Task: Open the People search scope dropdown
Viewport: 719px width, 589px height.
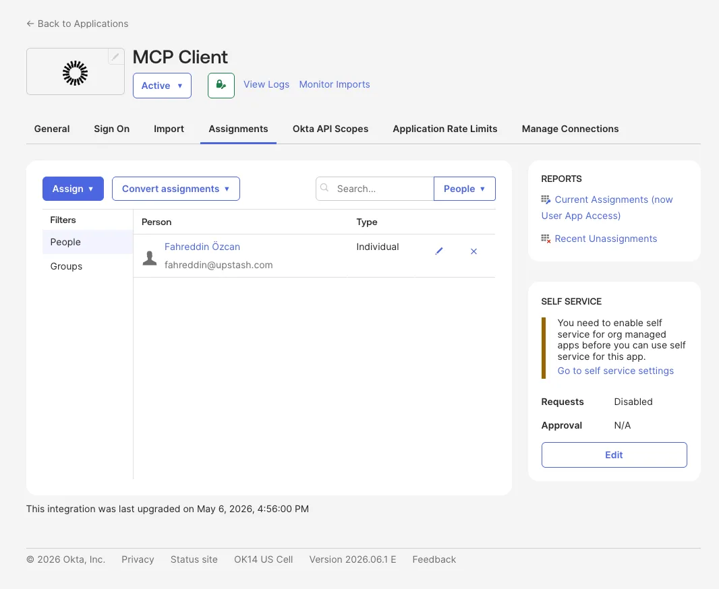Action: click(464, 189)
